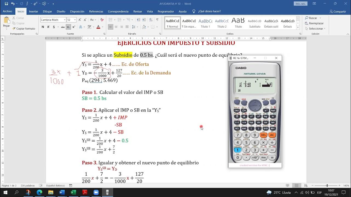Click the AC key on the calculator

(272, 135)
